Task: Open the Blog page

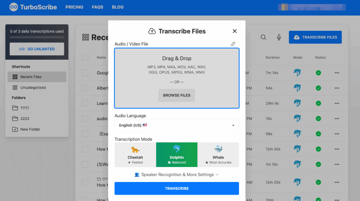Action: [117, 7]
